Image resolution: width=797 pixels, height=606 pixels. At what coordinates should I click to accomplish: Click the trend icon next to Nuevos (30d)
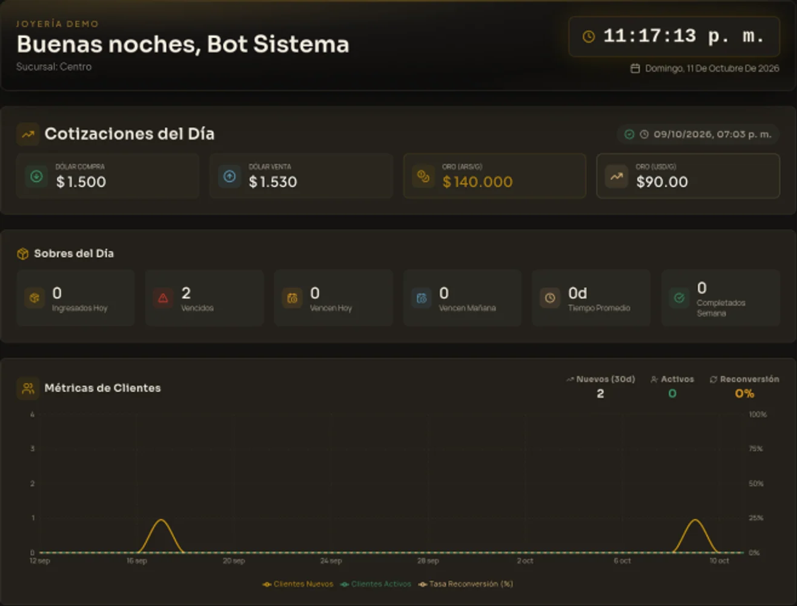coord(570,379)
